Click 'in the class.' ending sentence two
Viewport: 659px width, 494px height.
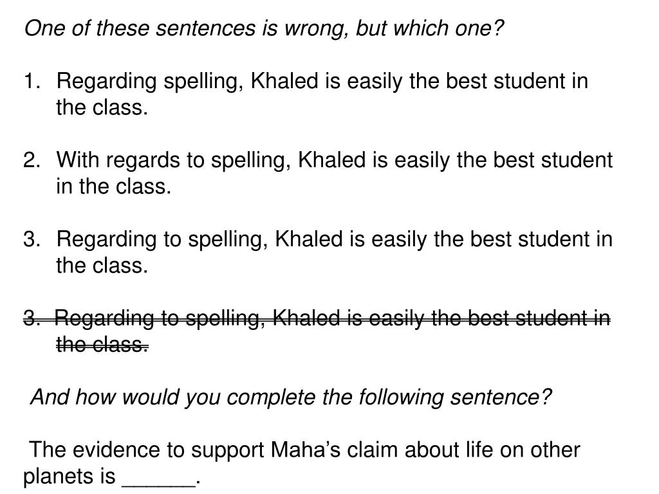(114, 186)
